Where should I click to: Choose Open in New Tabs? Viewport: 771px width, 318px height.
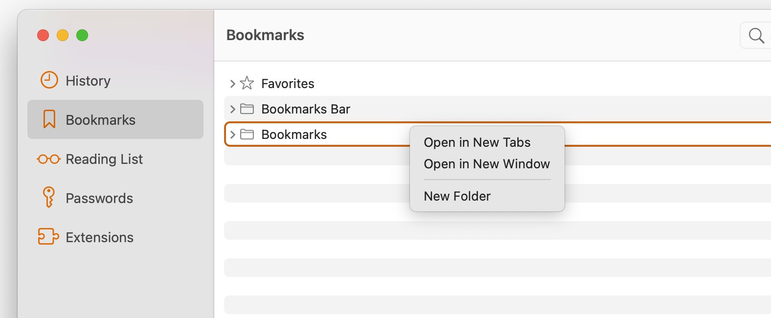[477, 142]
